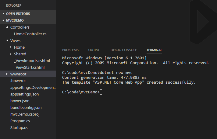Viewport: 217px width, 139px height.
Task: Collapse the Views folder arrow
Action: point(7,40)
